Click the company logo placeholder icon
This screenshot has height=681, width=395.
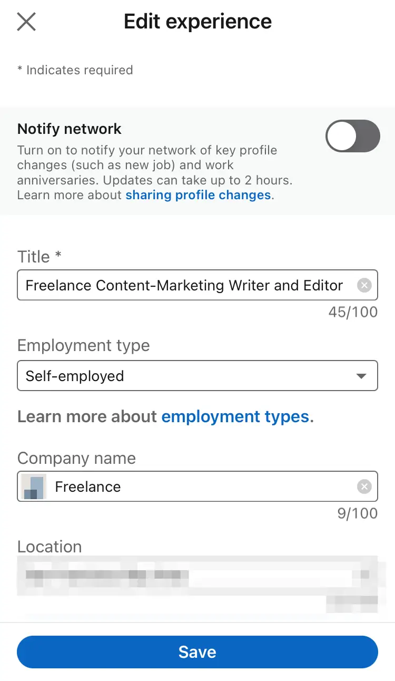click(x=34, y=487)
